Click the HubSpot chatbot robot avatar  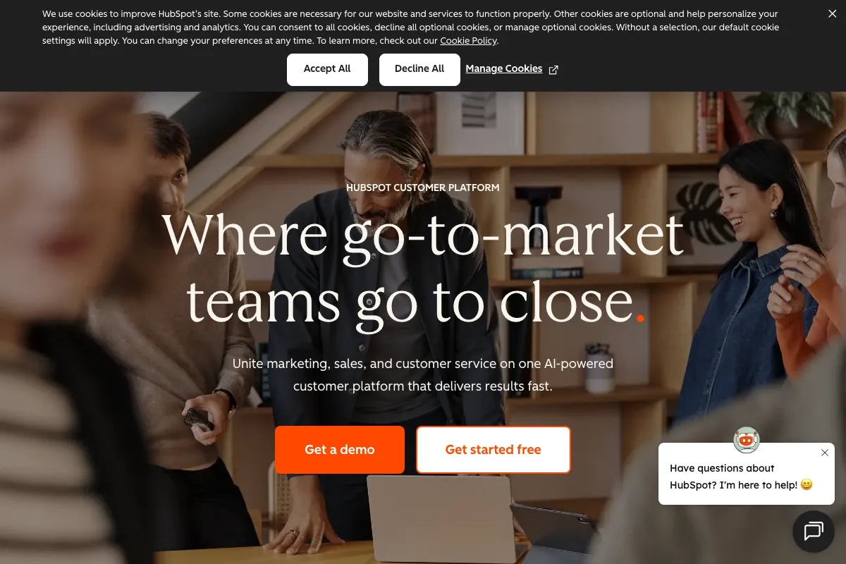tap(747, 440)
